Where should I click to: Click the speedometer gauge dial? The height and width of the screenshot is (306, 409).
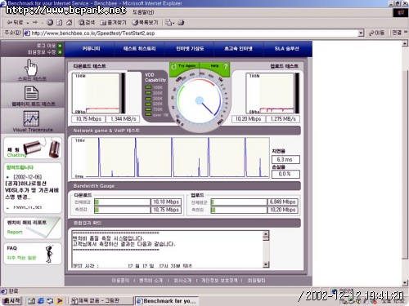tap(200, 100)
